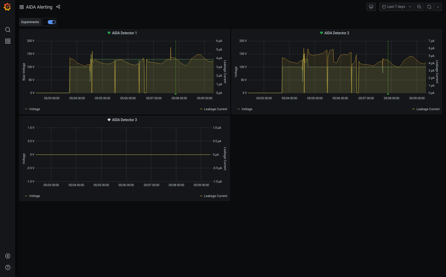446x277 pixels.
Task: Click the cycle view mode monitor icon
Action: point(371,7)
